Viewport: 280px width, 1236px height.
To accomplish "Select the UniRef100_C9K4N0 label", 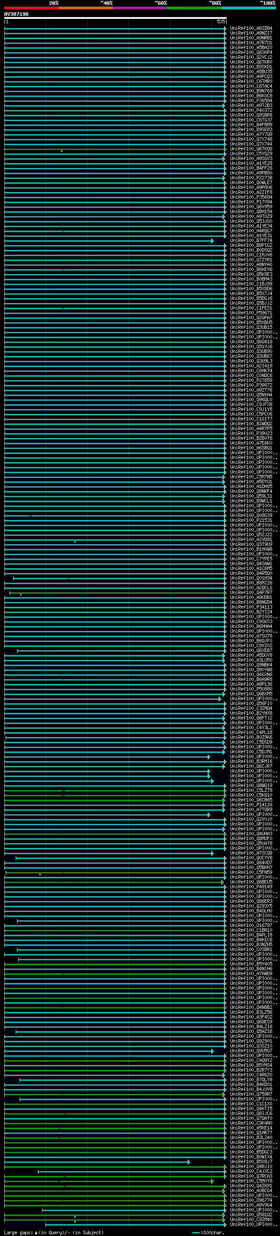I will tap(251, 1123).
